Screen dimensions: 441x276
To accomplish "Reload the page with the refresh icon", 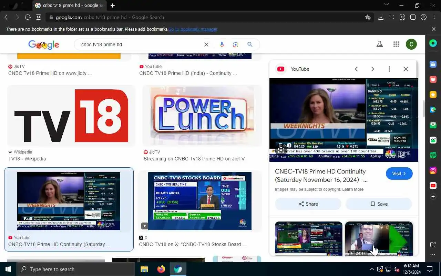I will (28, 17).
